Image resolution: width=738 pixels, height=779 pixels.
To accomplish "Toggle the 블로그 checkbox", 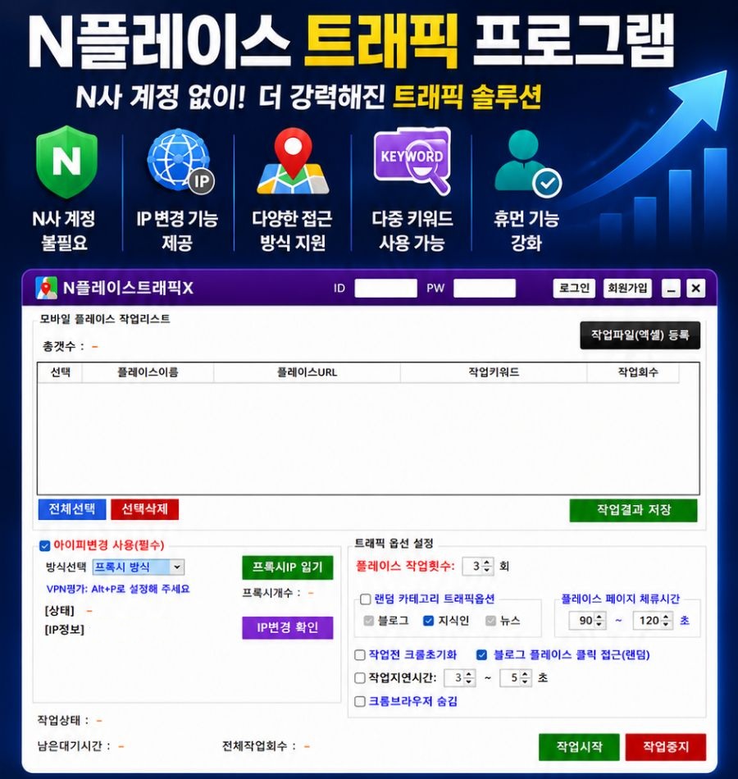I will (369, 621).
